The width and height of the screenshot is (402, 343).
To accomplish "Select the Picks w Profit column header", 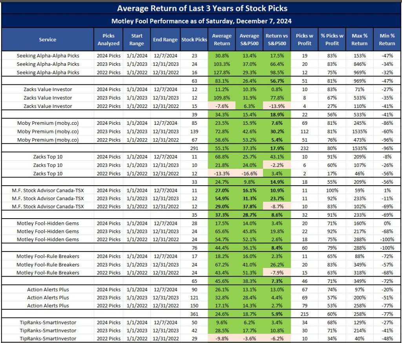I will click(305, 39).
